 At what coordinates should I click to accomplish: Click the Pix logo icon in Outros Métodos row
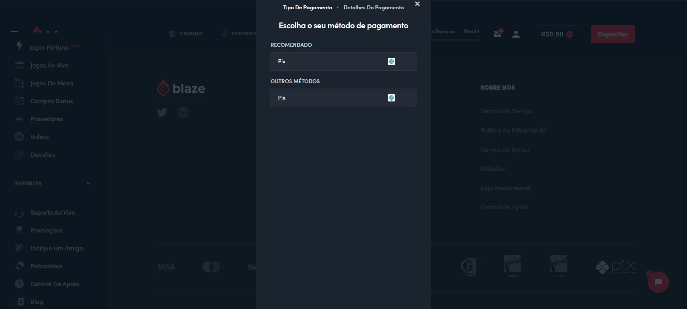[391, 98]
